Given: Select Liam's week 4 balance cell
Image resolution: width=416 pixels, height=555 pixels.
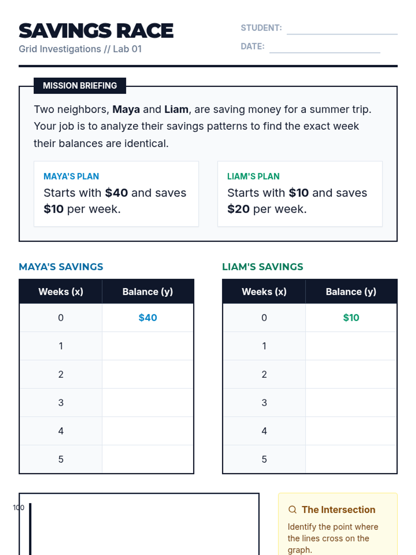Looking at the screenshot, I should click(351, 431).
